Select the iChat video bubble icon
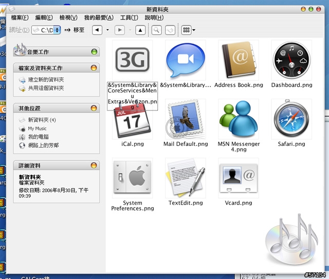This screenshot has width=329, height=279. tap(186, 60)
